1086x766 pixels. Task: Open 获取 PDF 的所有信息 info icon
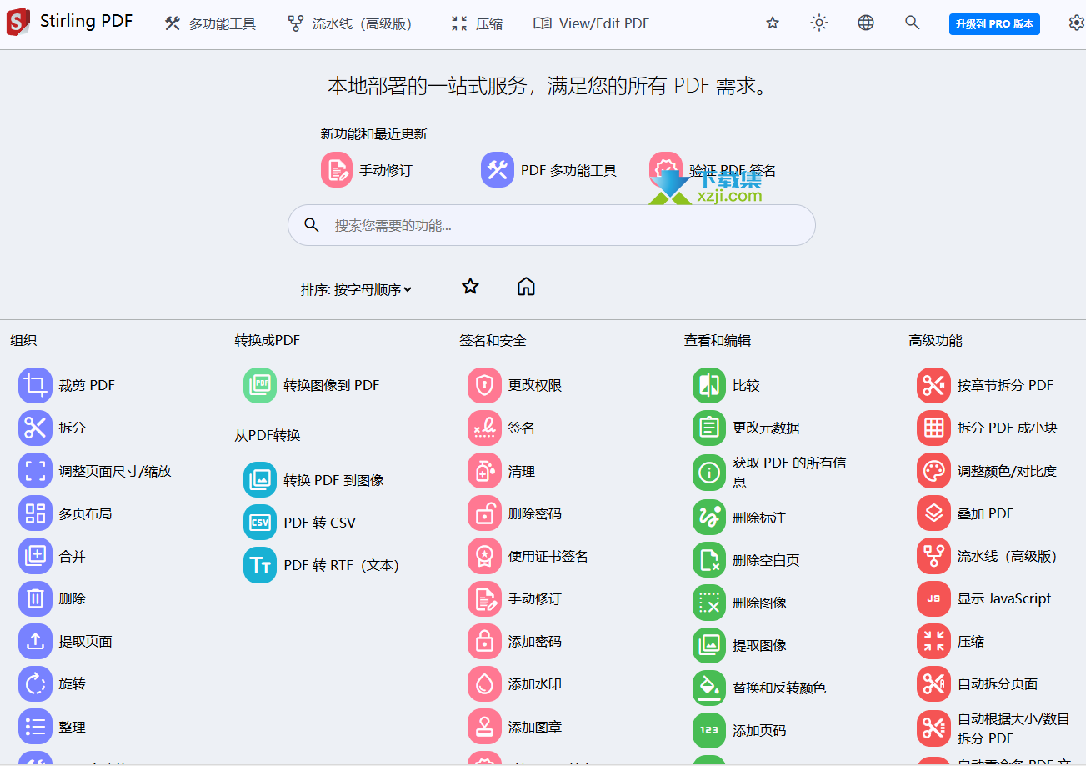[x=709, y=473]
